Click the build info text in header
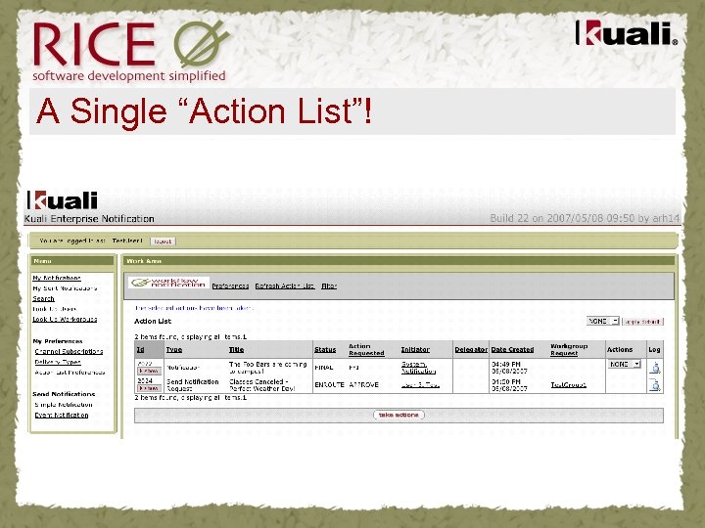This screenshot has width=705, height=528. point(585,219)
